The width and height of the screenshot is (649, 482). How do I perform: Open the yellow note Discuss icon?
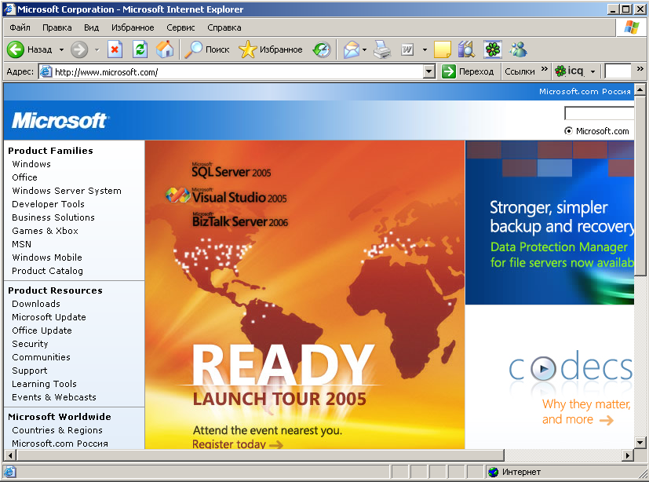point(442,49)
